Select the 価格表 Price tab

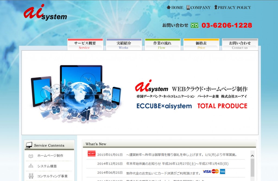click(201, 45)
